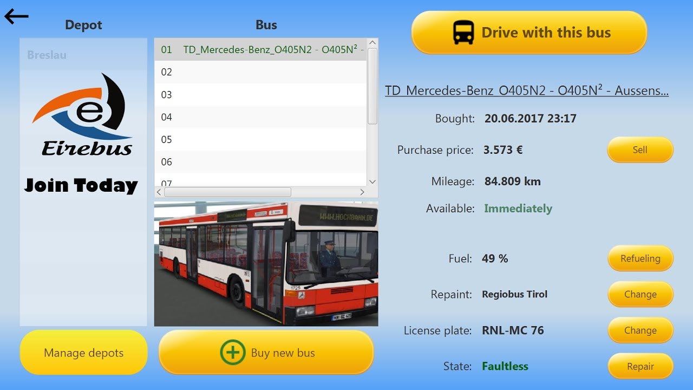The width and height of the screenshot is (693, 390).
Task: Click the Eirebus logo
Action: point(83,115)
